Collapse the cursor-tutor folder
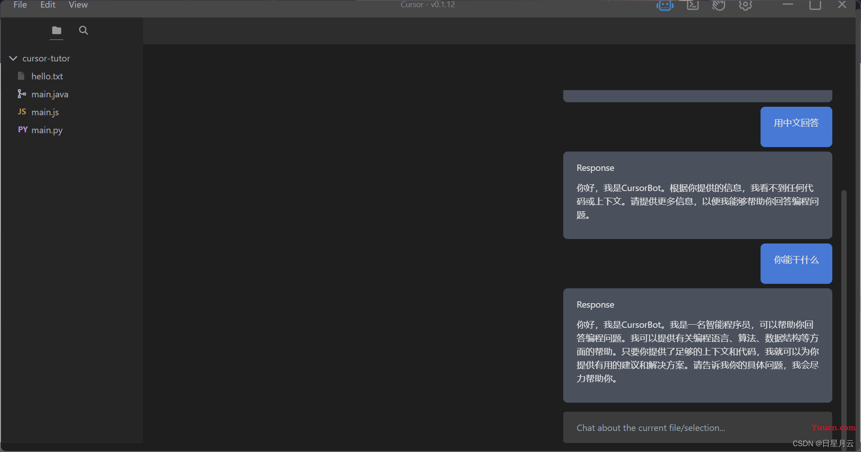Image resolution: width=861 pixels, height=452 pixels. (x=13, y=58)
